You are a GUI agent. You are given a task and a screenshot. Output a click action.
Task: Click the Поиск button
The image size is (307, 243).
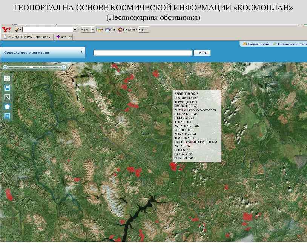point(202,53)
